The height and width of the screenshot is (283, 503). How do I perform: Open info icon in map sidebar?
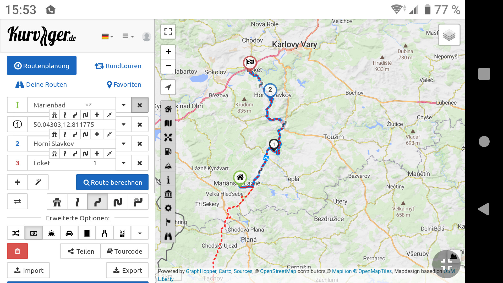[x=168, y=180]
